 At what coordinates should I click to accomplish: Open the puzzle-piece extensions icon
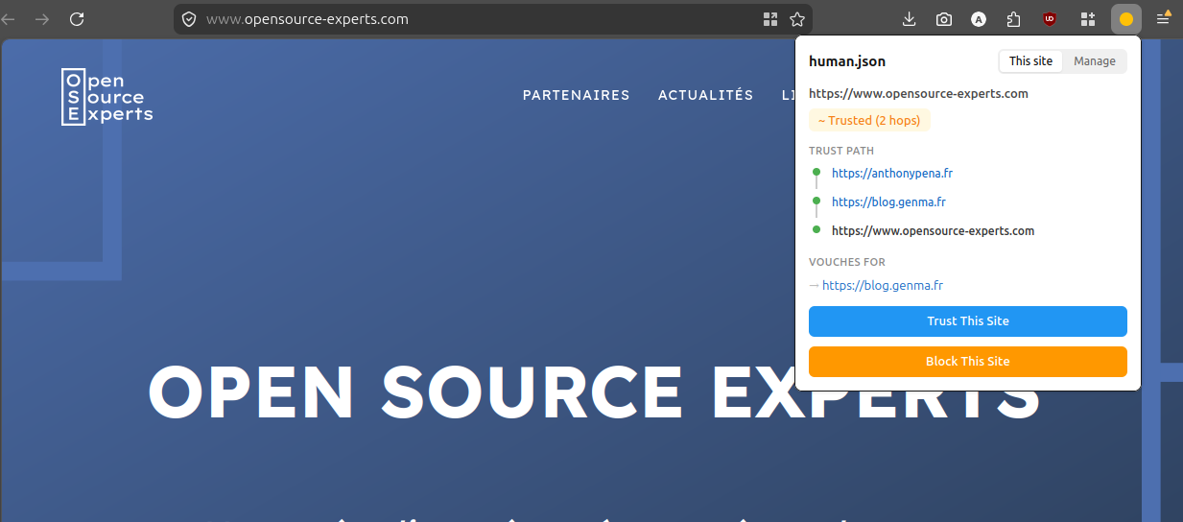coord(1013,19)
